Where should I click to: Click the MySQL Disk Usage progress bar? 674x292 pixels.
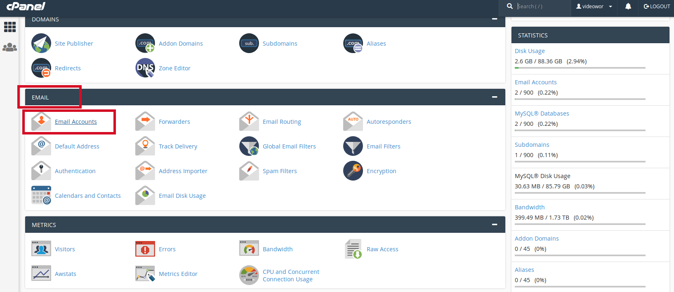coord(580,193)
